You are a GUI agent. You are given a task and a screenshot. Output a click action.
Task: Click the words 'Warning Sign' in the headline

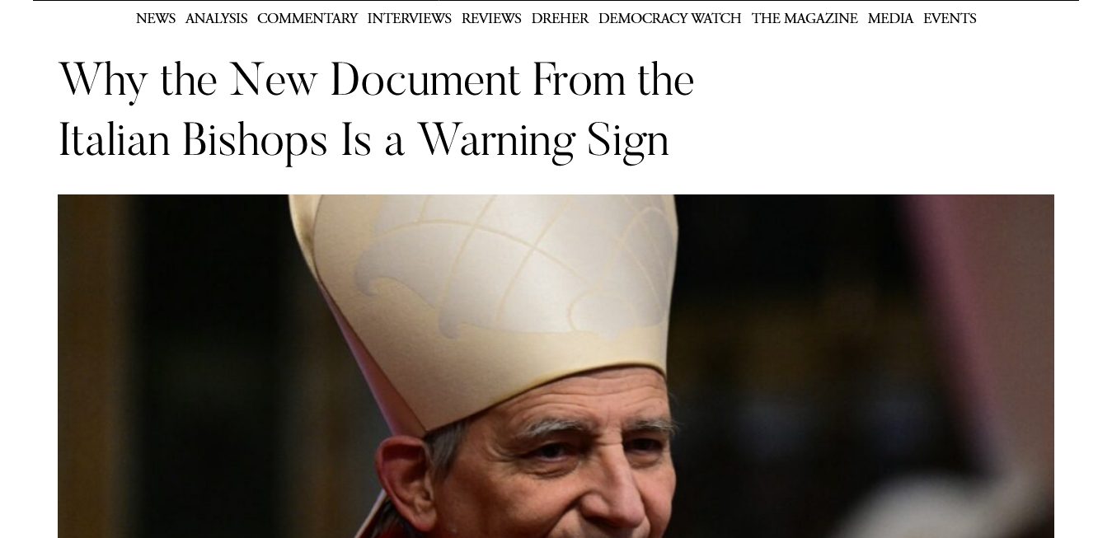pos(543,142)
